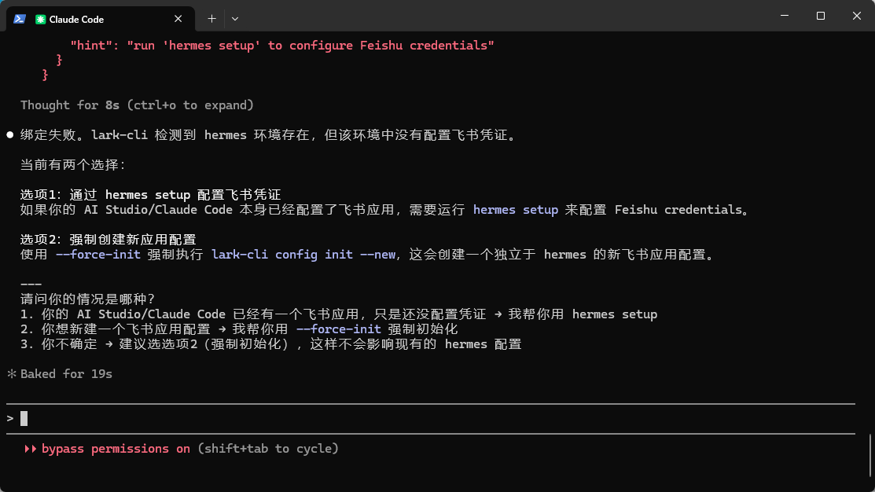Click heading '选项2: 强制创建新应用配置'
The width and height of the screenshot is (875, 492).
point(108,240)
